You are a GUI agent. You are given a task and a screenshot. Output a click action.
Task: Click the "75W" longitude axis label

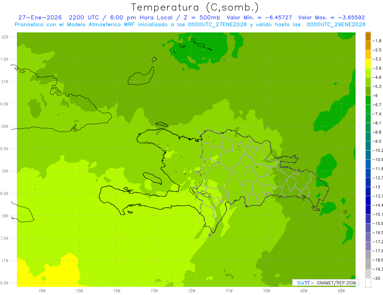pos(79,291)
